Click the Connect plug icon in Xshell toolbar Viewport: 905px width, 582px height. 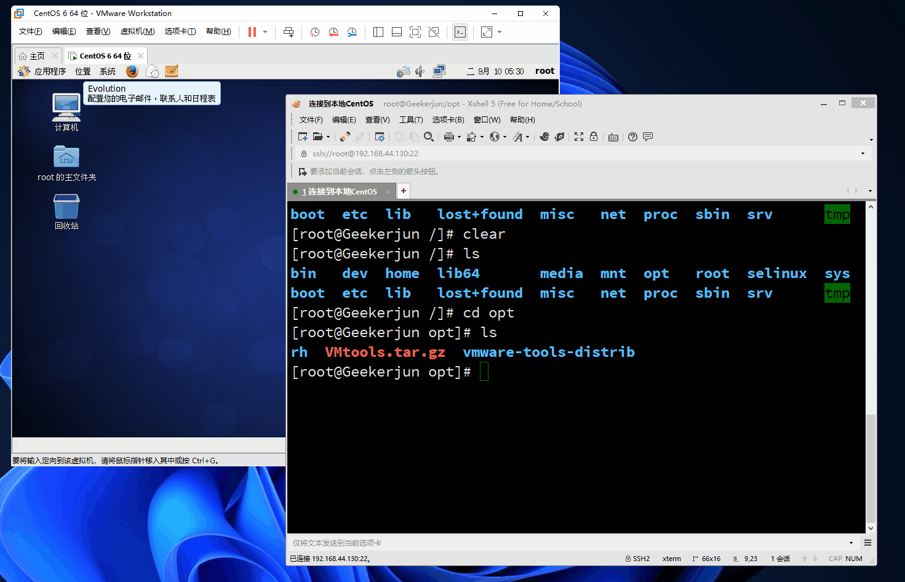(x=345, y=137)
